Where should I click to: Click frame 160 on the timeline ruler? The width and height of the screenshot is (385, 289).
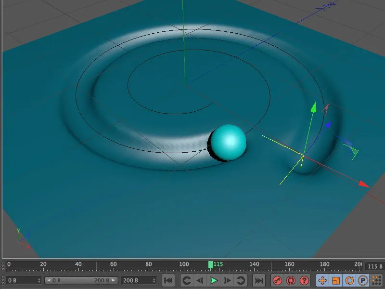pos(289,264)
